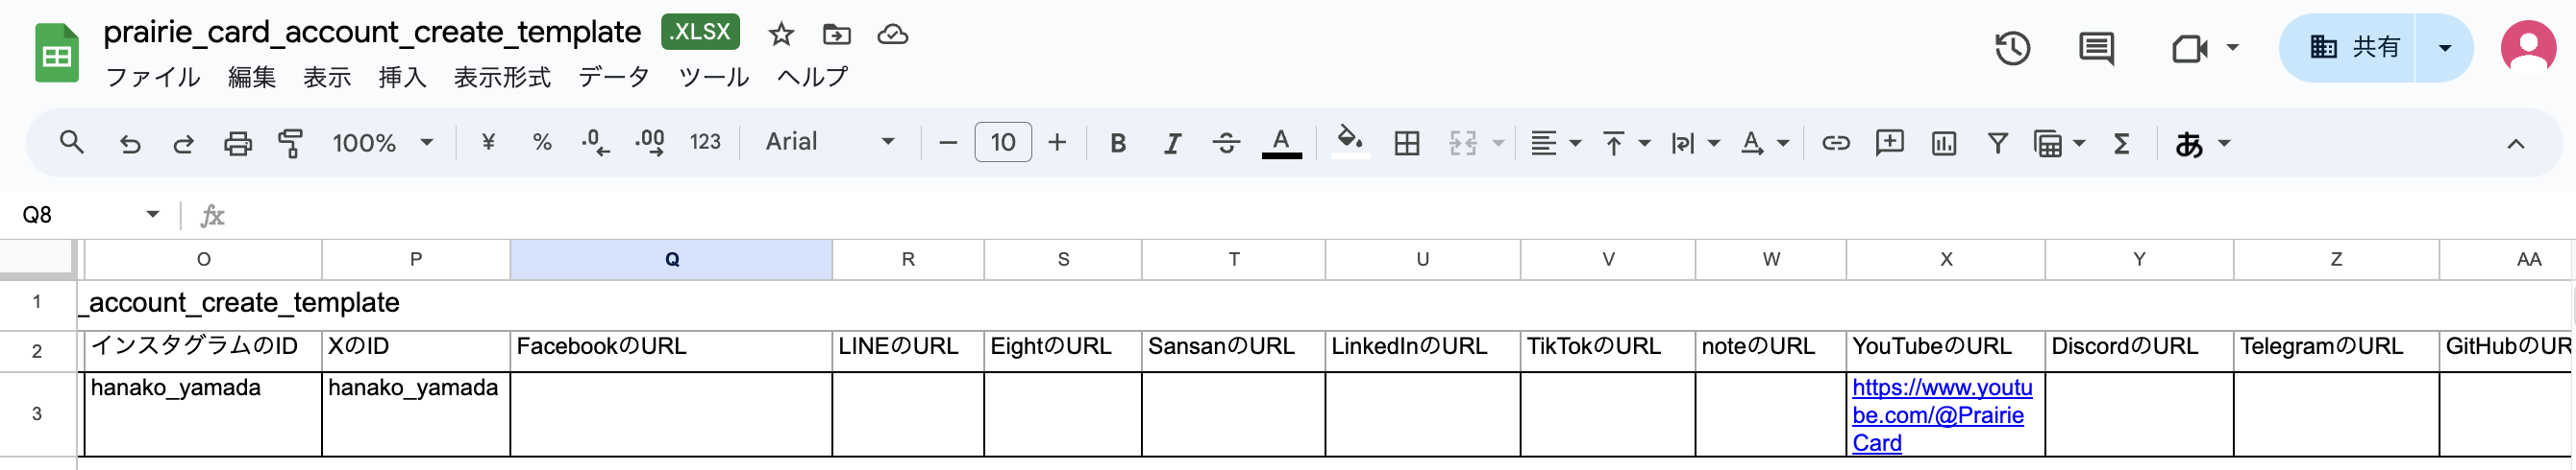Toggle italic formatting
2576x470 pixels.
[x=1172, y=144]
